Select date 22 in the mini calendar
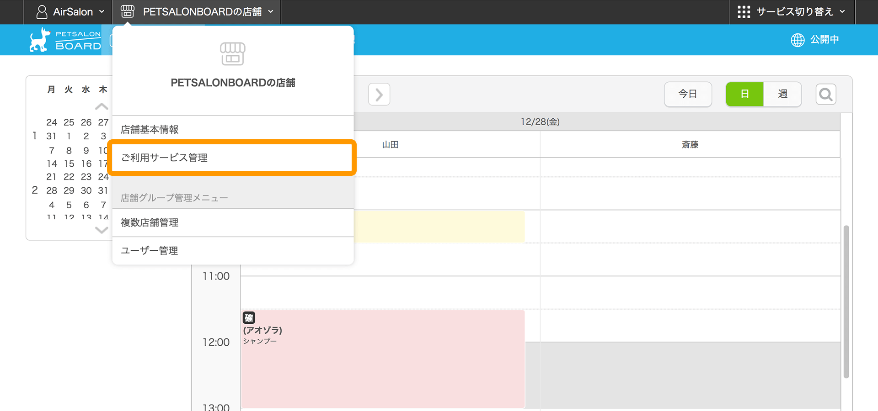This screenshot has height=411, width=878. pos(69,177)
